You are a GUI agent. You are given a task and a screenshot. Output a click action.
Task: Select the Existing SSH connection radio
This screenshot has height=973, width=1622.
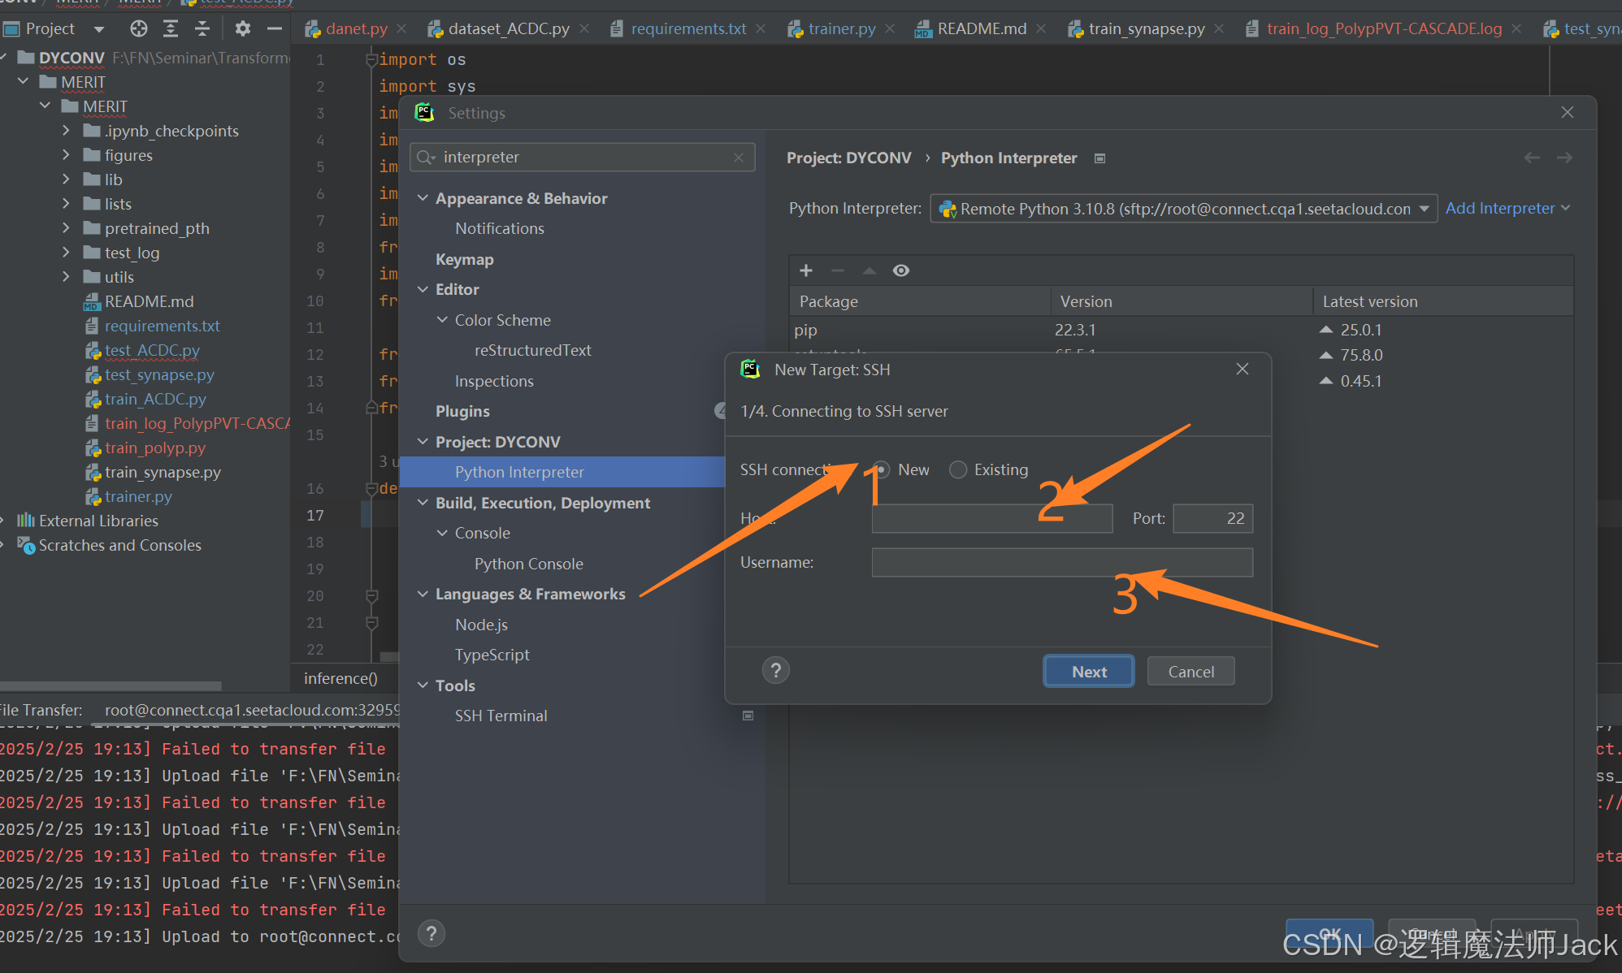958,470
